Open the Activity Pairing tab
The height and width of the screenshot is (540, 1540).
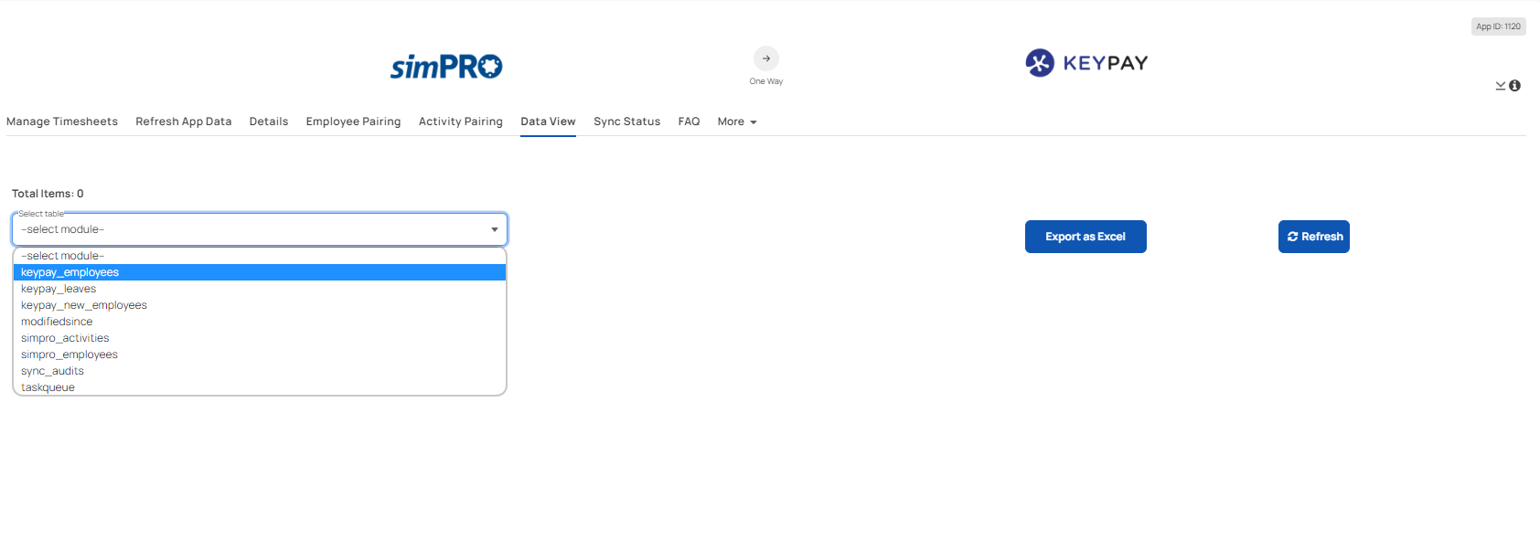coord(461,122)
